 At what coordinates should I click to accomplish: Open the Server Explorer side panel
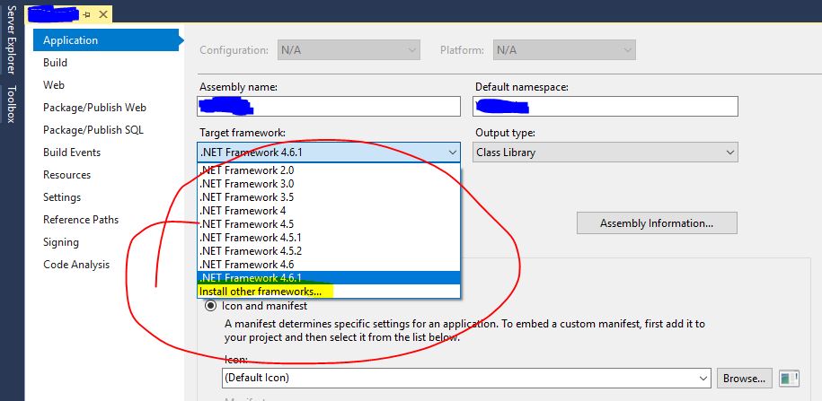coord(12,39)
